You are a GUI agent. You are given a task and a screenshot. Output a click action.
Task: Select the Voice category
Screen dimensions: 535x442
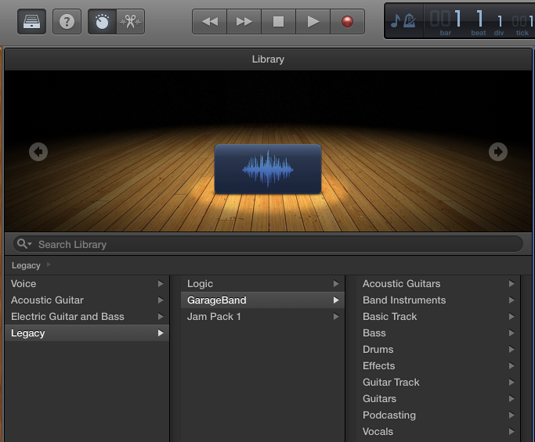(87, 283)
